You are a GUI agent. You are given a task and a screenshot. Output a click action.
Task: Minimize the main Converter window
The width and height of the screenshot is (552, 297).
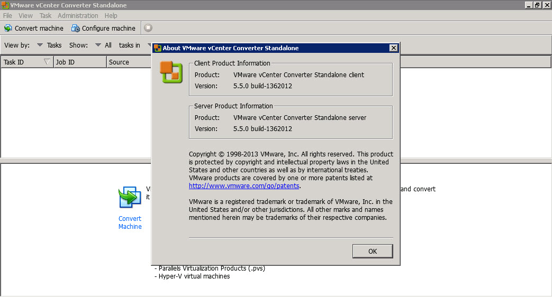(x=528, y=5)
